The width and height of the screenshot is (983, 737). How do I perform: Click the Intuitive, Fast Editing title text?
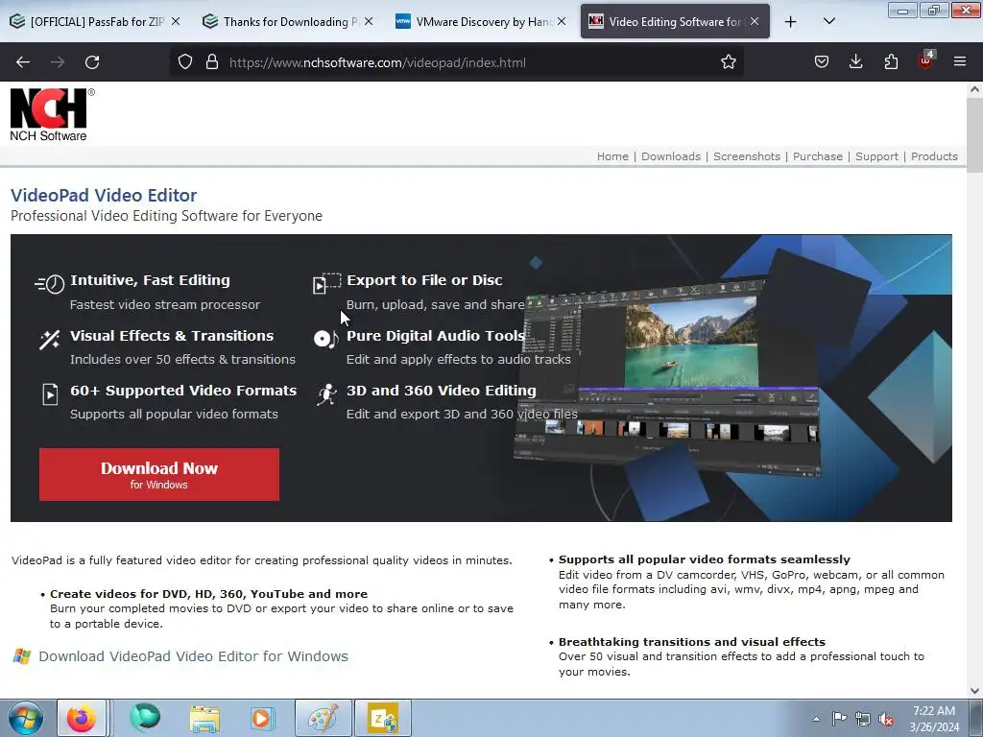tap(150, 280)
